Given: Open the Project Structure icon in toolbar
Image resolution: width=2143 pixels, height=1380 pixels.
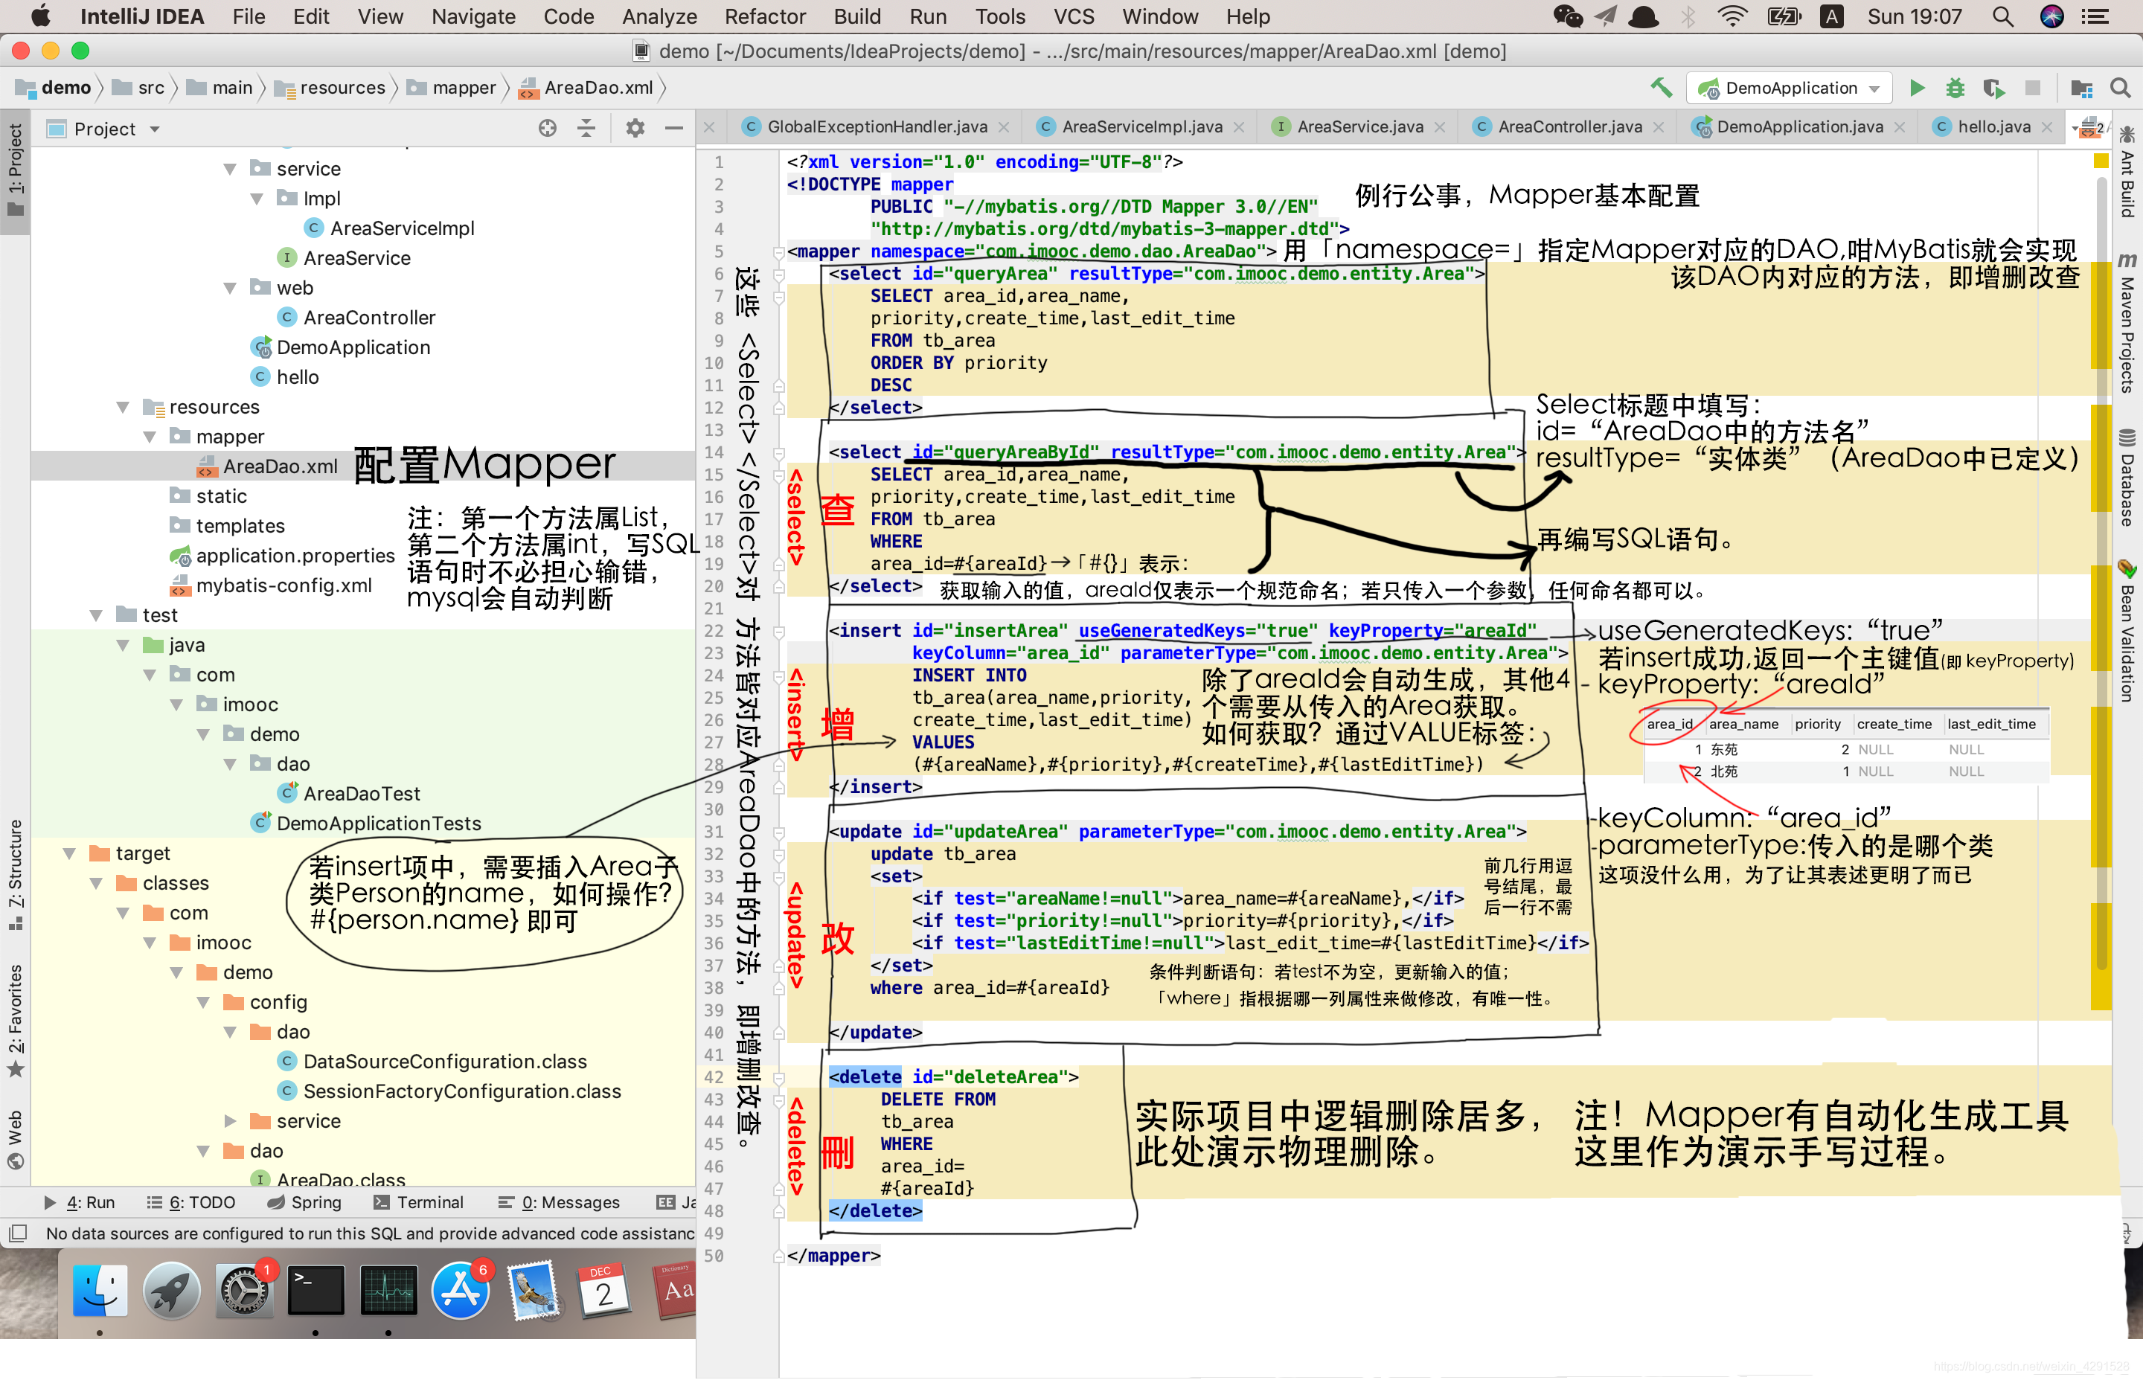Looking at the screenshot, I should (x=2081, y=88).
